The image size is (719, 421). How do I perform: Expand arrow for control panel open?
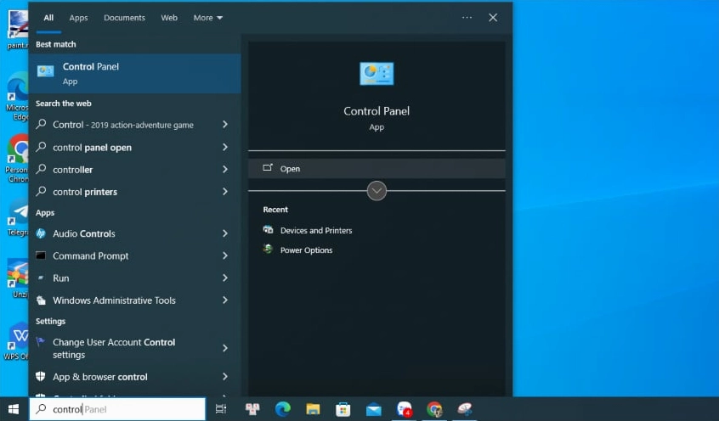tap(225, 147)
